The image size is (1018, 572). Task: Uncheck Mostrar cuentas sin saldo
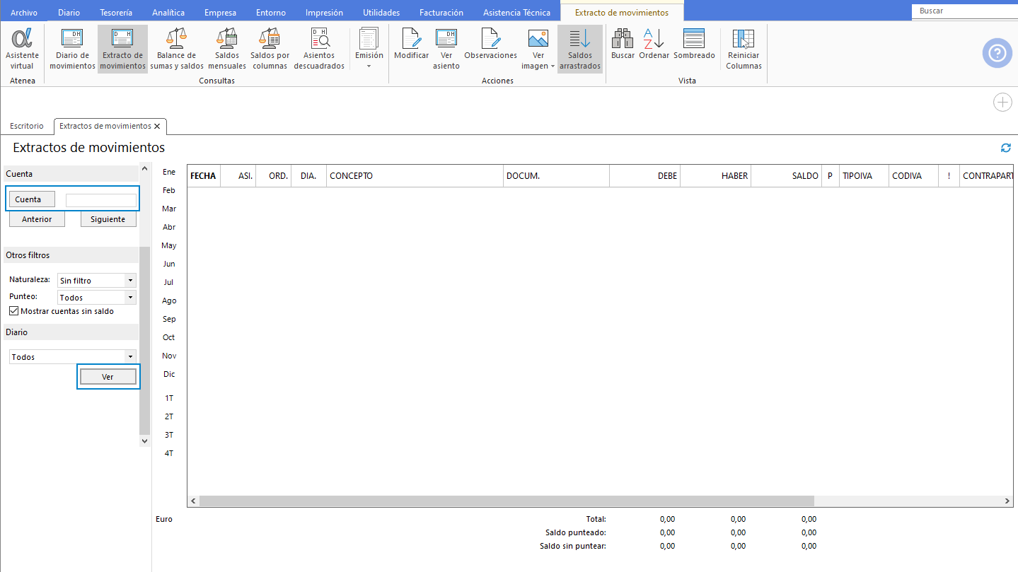coord(13,311)
